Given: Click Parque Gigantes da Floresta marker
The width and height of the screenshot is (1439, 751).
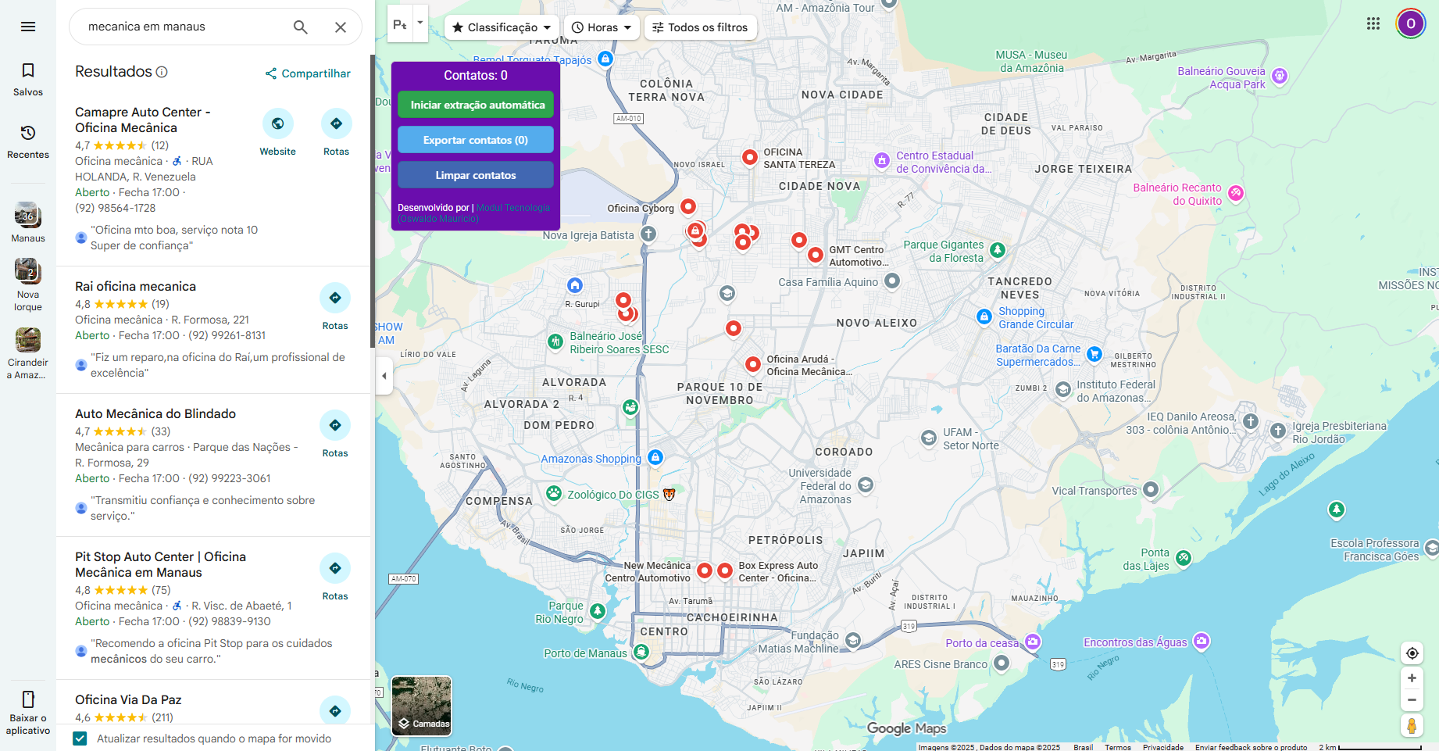Looking at the screenshot, I should (998, 250).
